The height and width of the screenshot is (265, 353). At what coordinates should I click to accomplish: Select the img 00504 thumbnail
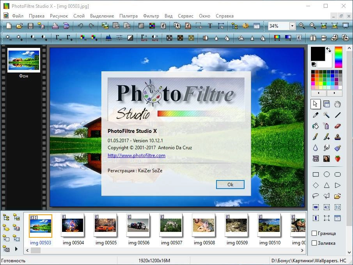coord(73,226)
